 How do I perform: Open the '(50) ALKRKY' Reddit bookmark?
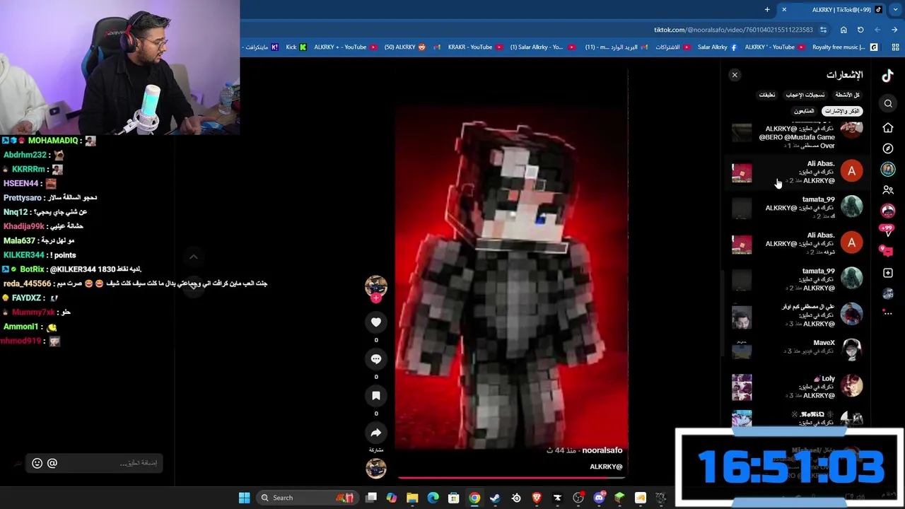click(405, 47)
